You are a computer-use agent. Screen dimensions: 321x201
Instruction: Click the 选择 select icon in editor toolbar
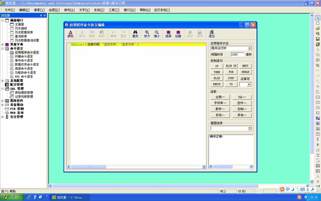(168, 34)
